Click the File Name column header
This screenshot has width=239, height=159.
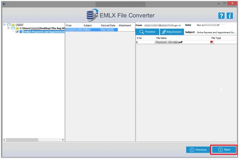(x=183, y=38)
